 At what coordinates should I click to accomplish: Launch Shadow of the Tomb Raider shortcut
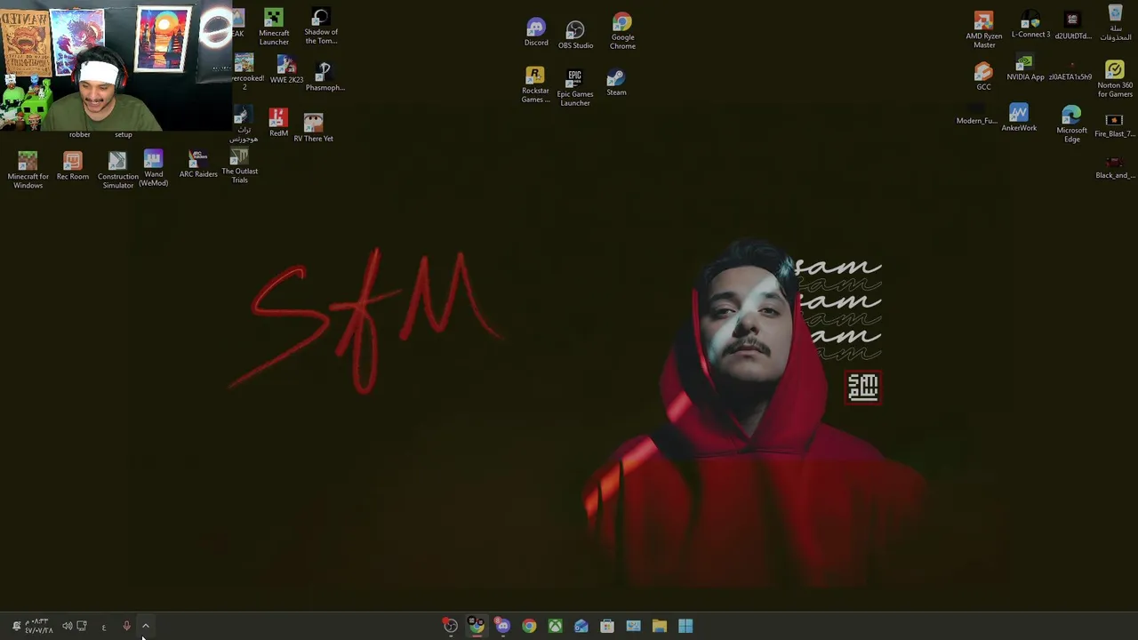321,27
